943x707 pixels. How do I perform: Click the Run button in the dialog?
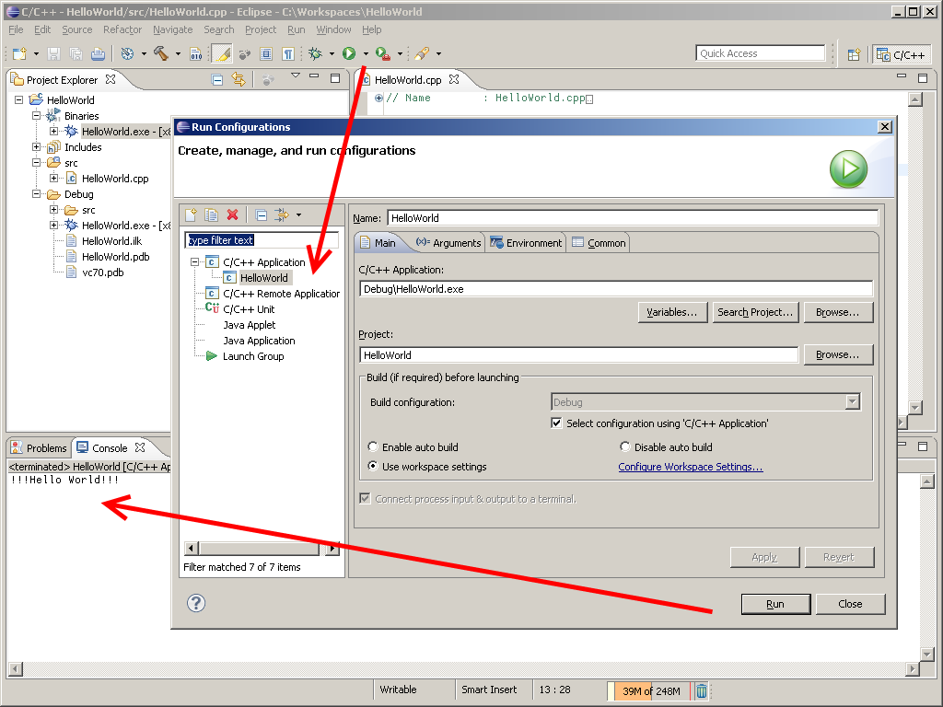pyautogui.click(x=774, y=604)
